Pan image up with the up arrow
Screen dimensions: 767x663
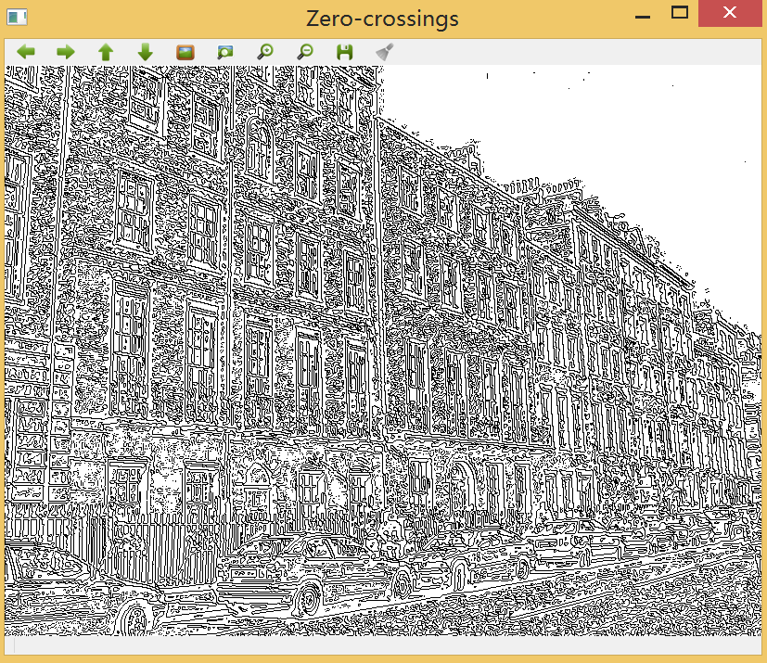click(106, 52)
